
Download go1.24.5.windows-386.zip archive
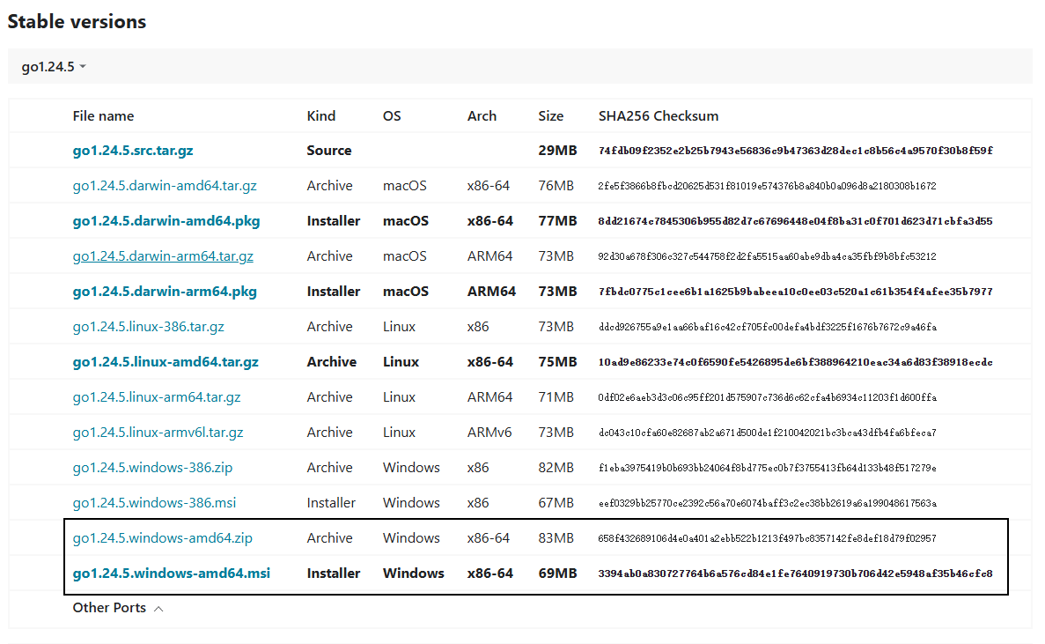152,467
